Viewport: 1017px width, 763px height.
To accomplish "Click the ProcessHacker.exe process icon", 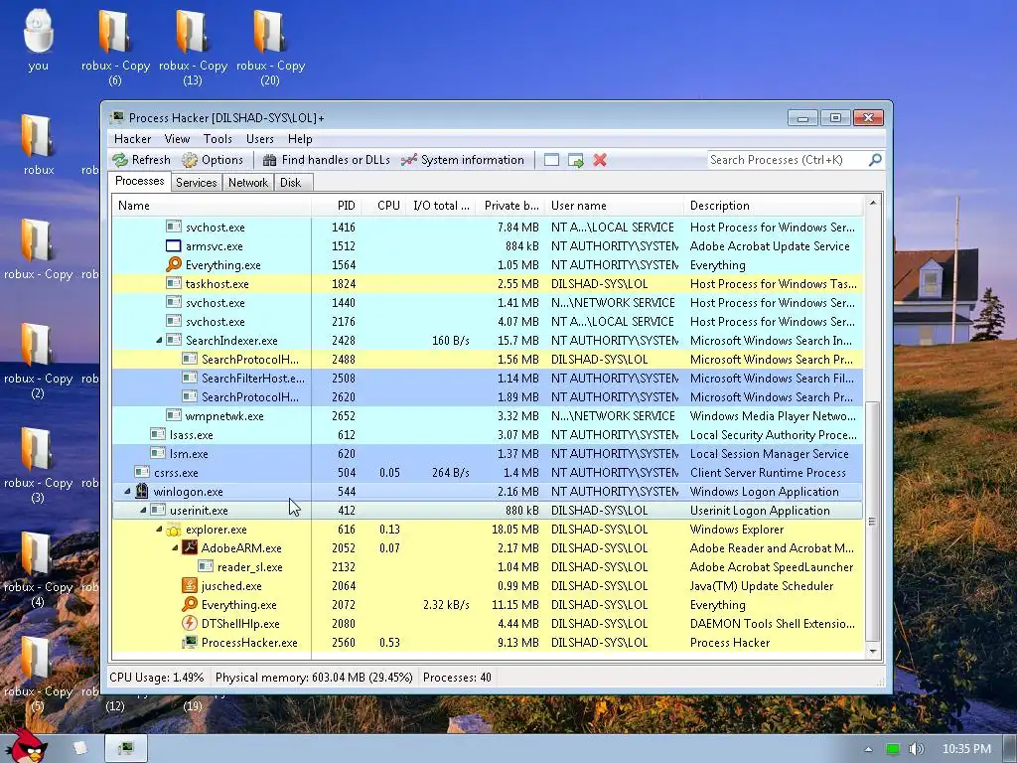I will (190, 642).
